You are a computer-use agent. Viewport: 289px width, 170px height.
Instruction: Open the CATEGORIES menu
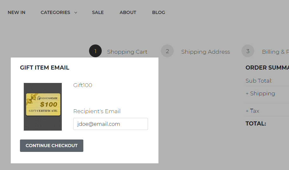55,12
